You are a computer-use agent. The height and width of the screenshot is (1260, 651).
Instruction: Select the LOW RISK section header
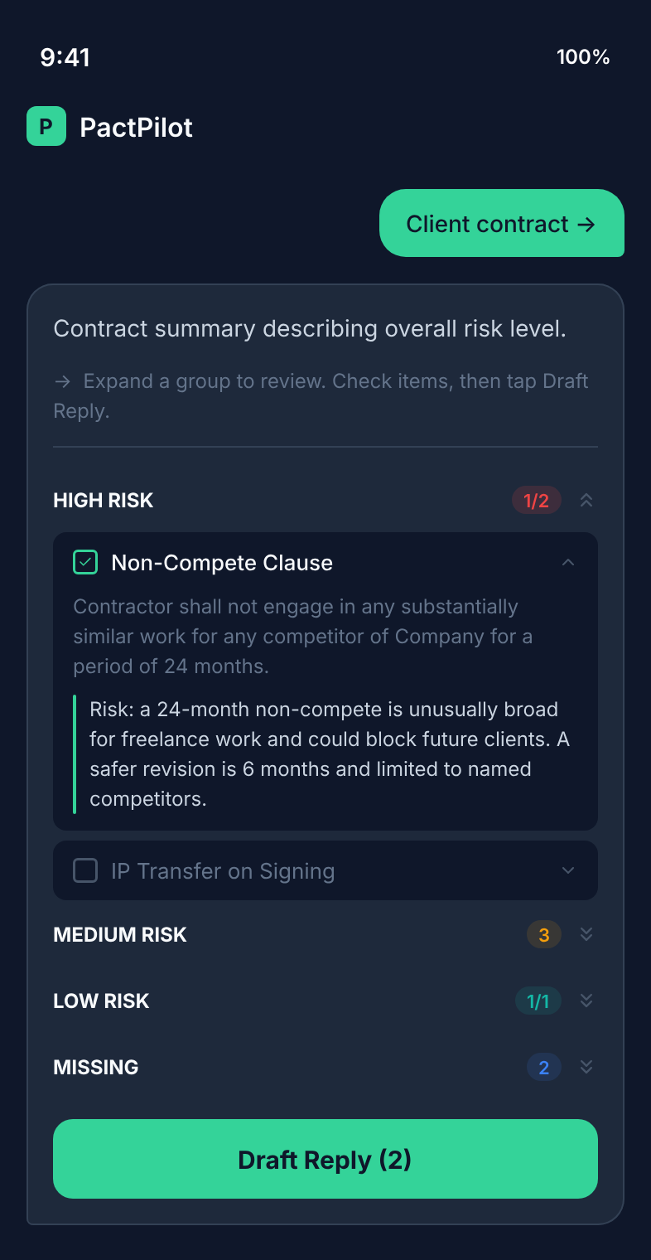pos(101,1001)
